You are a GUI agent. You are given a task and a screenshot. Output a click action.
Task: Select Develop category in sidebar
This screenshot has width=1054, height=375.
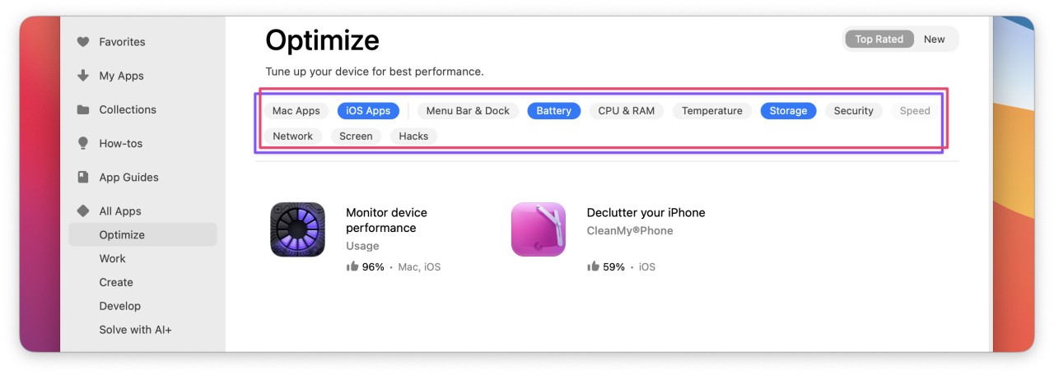pyautogui.click(x=120, y=306)
